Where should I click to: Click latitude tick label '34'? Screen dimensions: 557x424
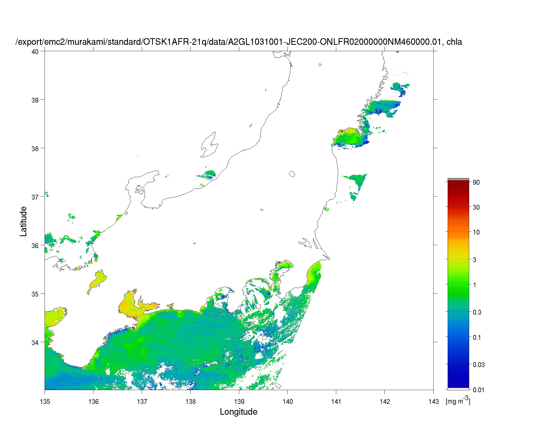click(x=35, y=342)
